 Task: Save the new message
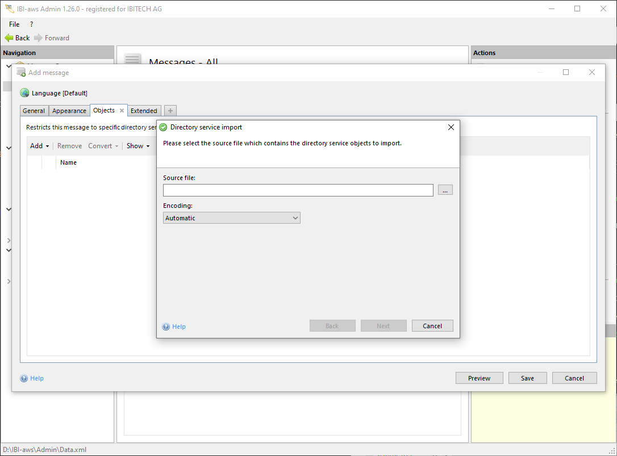pyautogui.click(x=527, y=378)
